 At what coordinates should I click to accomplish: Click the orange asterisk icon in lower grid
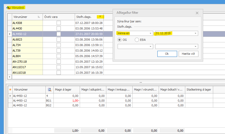(x=10, y=90)
